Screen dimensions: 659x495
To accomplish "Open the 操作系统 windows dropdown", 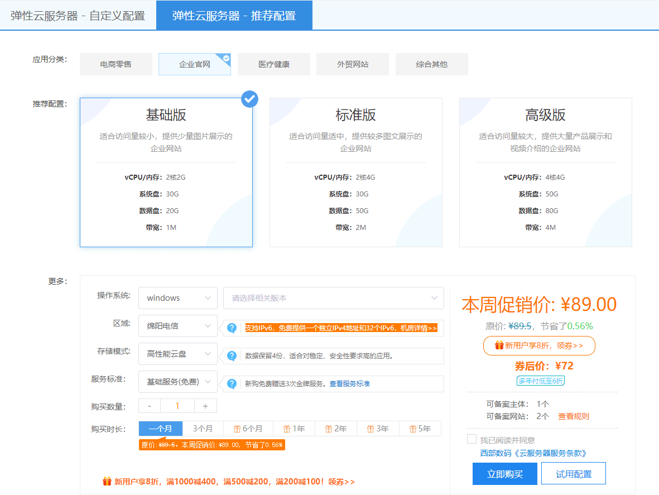I will [177, 298].
